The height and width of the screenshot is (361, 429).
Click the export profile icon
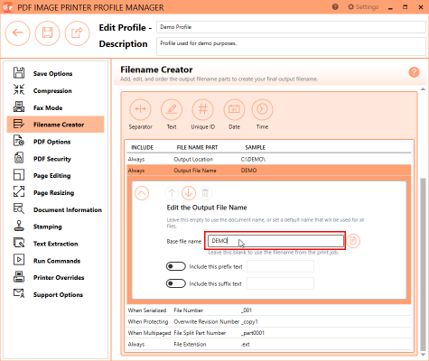(x=77, y=32)
